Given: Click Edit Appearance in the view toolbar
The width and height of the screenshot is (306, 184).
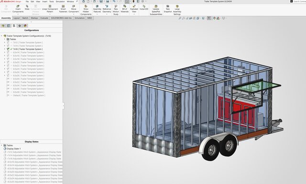Looking at the screenshot, I should [215, 18].
